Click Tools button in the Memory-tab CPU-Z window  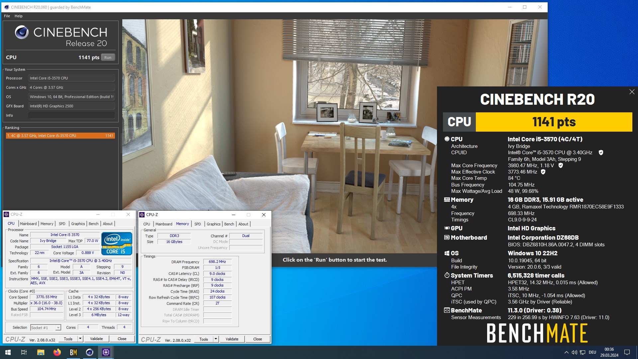[204, 339]
